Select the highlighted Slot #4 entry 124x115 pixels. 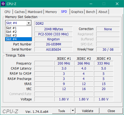(x=19, y=39)
